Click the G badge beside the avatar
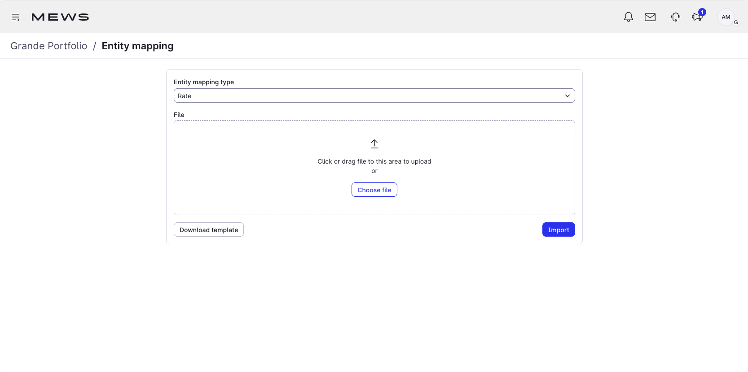The width and height of the screenshot is (748, 372). (x=736, y=22)
